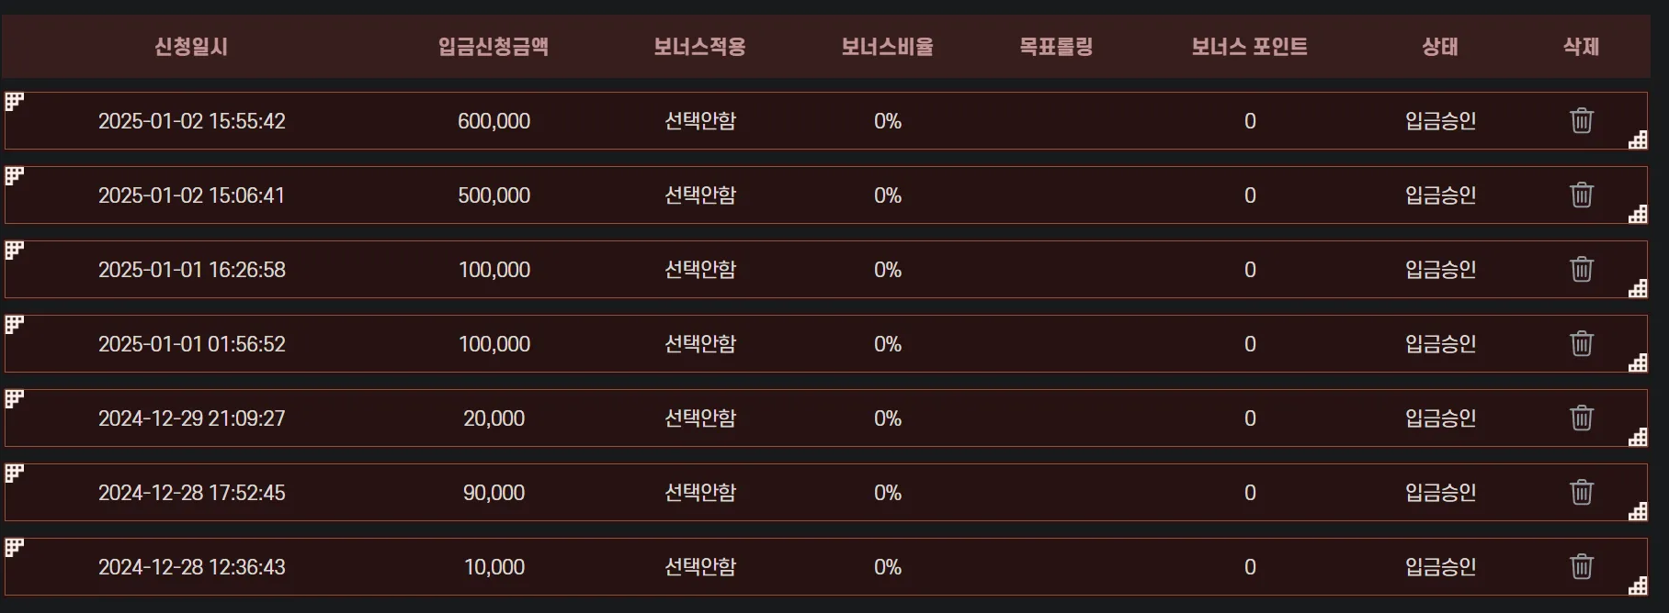
Task: Delete the 2025-01-02 15:55:42 deposit record
Action: click(x=1581, y=120)
